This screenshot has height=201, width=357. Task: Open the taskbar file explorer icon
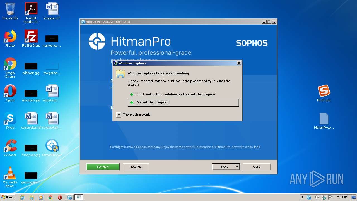pos(32,197)
